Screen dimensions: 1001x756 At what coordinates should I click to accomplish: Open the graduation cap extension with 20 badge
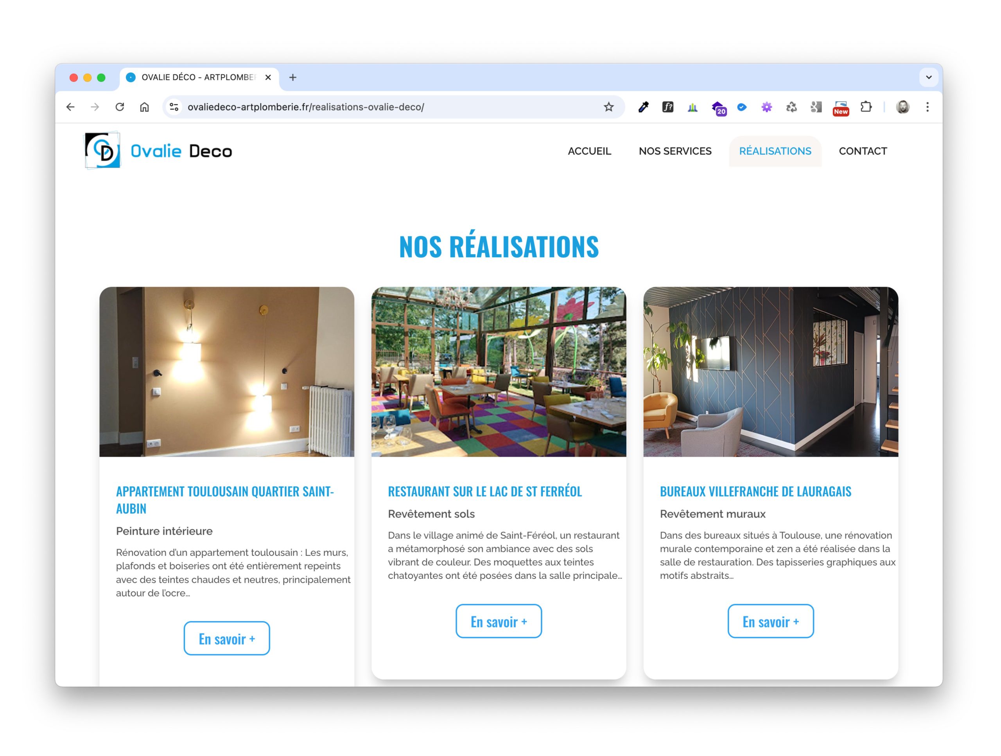(718, 108)
